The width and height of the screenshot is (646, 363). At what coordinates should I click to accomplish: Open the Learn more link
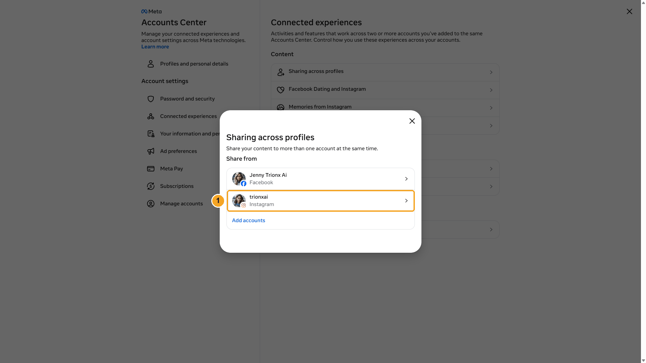155,47
